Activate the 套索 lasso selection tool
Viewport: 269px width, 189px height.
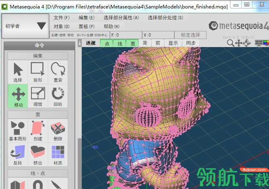coord(58,72)
